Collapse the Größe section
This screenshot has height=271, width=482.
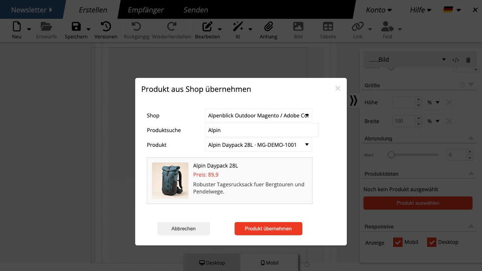pyautogui.click(x=471, y=85)
